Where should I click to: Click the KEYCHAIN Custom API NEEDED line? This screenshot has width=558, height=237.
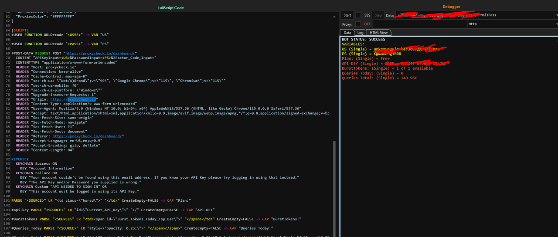click(x=61, y=186)
